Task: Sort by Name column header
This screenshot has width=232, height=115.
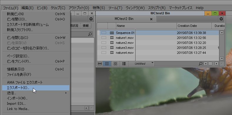Action: tap(146, 26)
